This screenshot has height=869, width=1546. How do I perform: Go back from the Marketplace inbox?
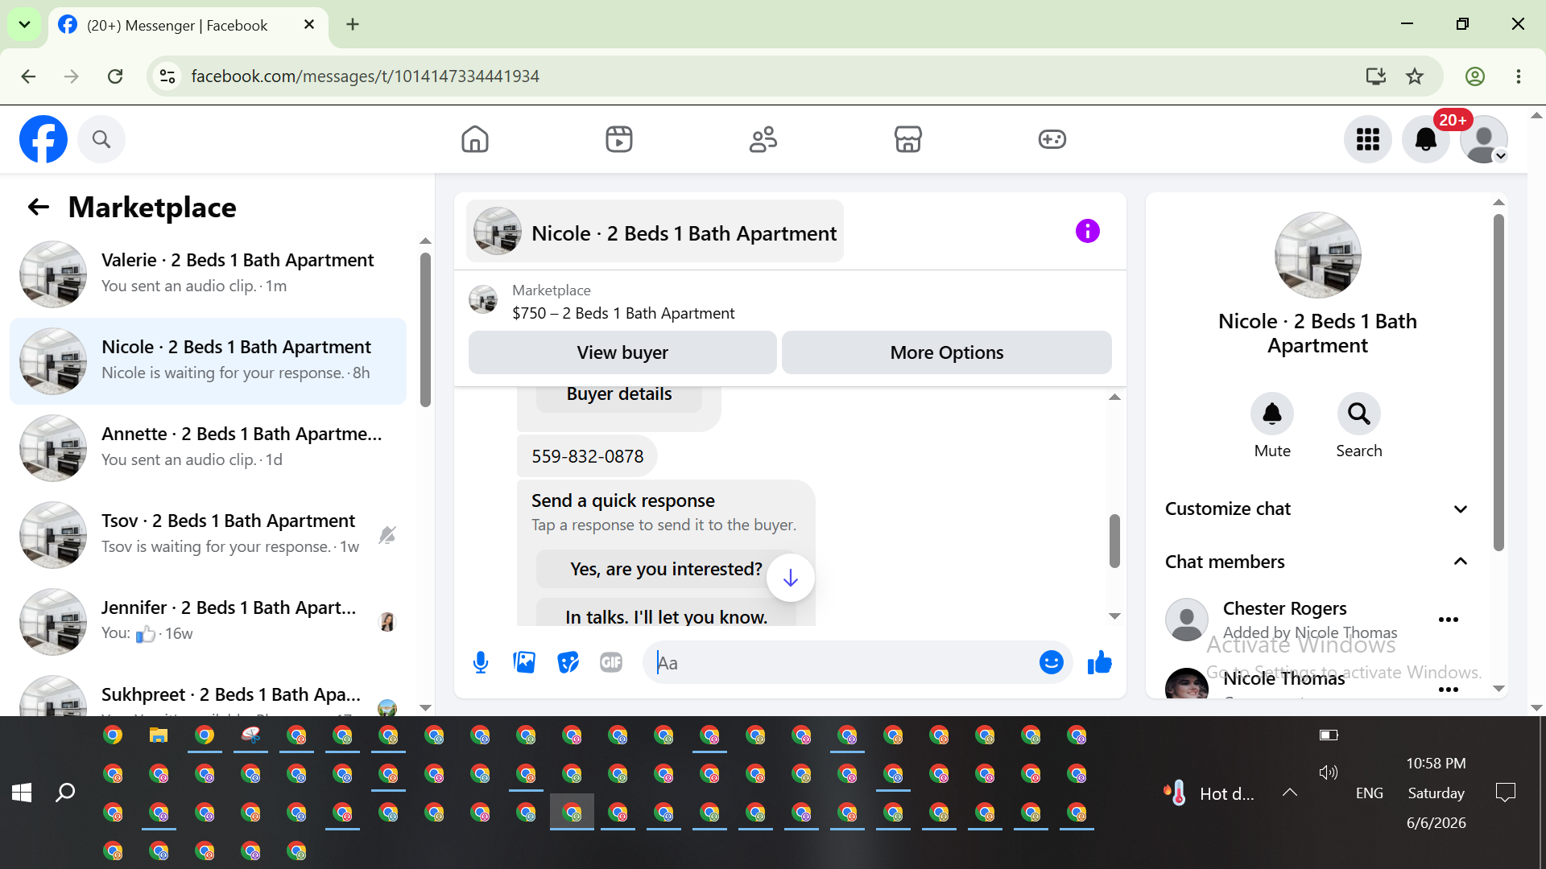pyautogui.click(x=39, y=208)
